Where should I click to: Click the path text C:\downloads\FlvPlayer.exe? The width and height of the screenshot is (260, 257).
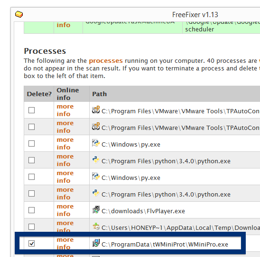tap(143, 211)
